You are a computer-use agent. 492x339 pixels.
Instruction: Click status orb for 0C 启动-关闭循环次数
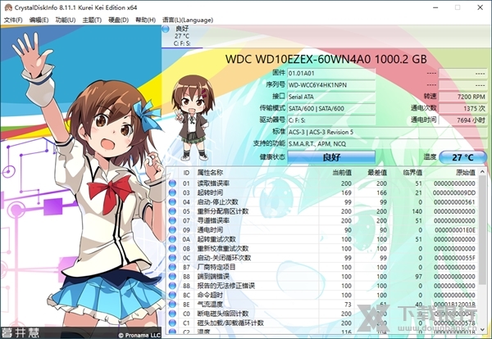172,258
